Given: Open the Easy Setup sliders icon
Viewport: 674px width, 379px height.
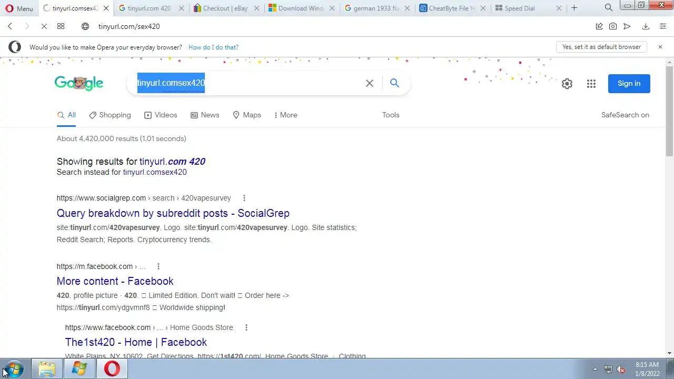Looking at the screenshot, I should coord(663,26).
